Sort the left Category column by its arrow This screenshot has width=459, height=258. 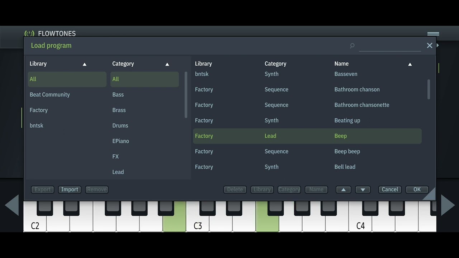pos(167,64)
